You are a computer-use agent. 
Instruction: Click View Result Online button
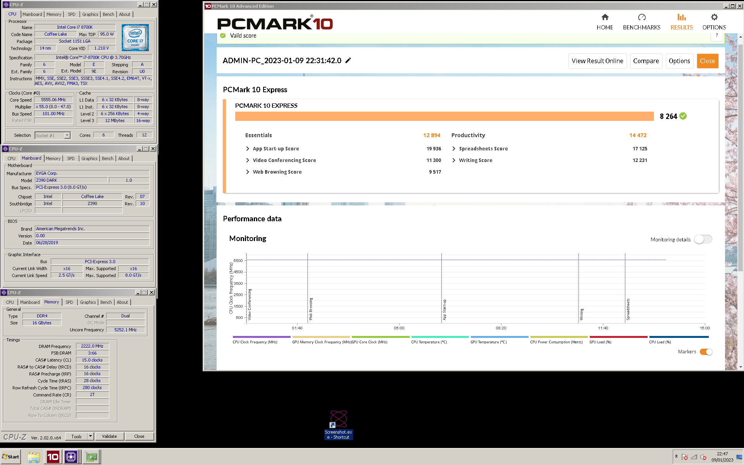click(x=597, y=61)
